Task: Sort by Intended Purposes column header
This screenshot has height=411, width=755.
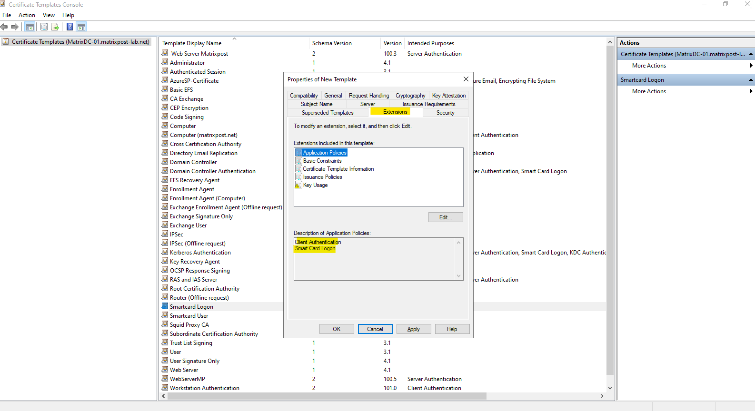Action: pyautogui.click(x=505, y=43)
